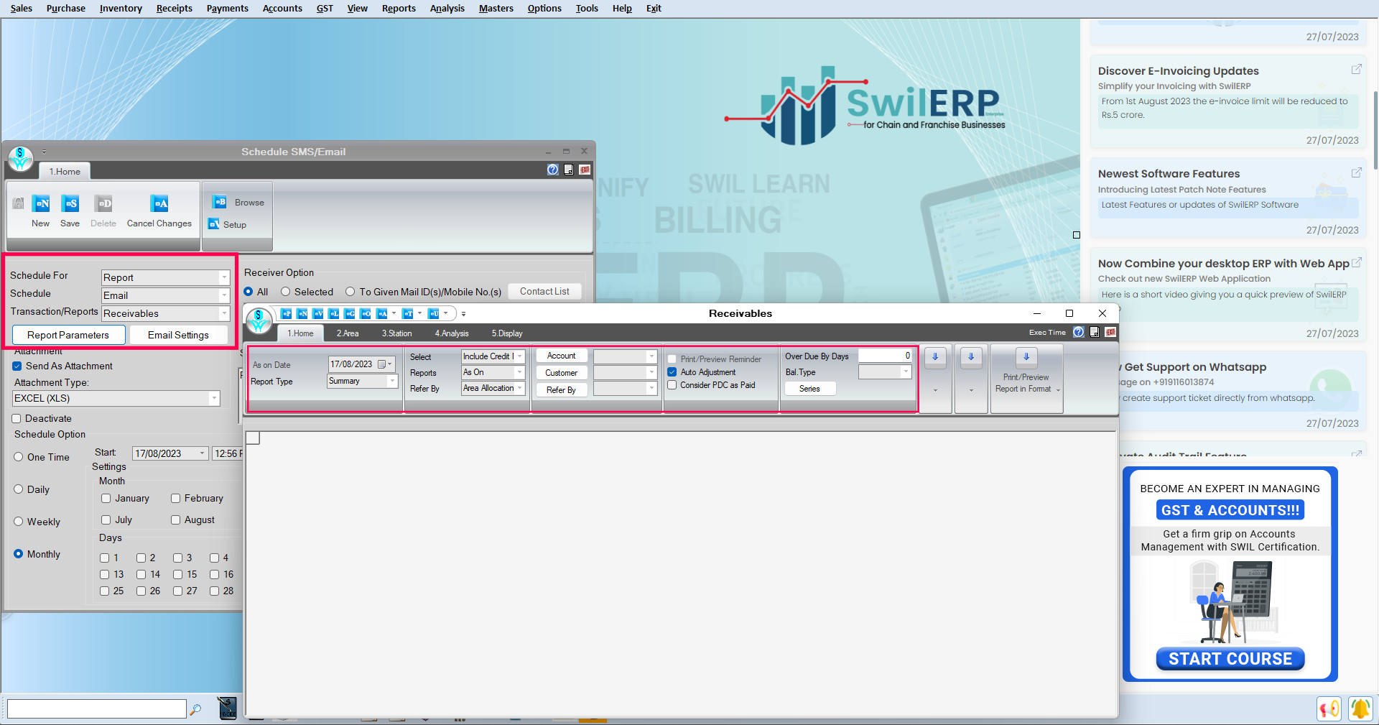This screenshot has height=725, width=1379.
Task: Check the January month checkbox
Action: [106, 498]
